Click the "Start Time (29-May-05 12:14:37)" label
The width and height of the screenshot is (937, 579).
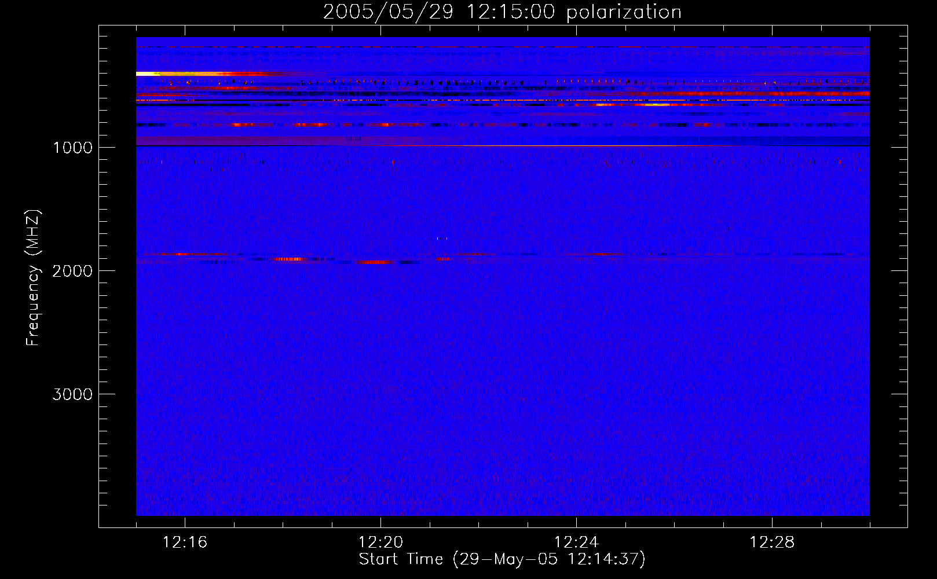pos(502,559)
